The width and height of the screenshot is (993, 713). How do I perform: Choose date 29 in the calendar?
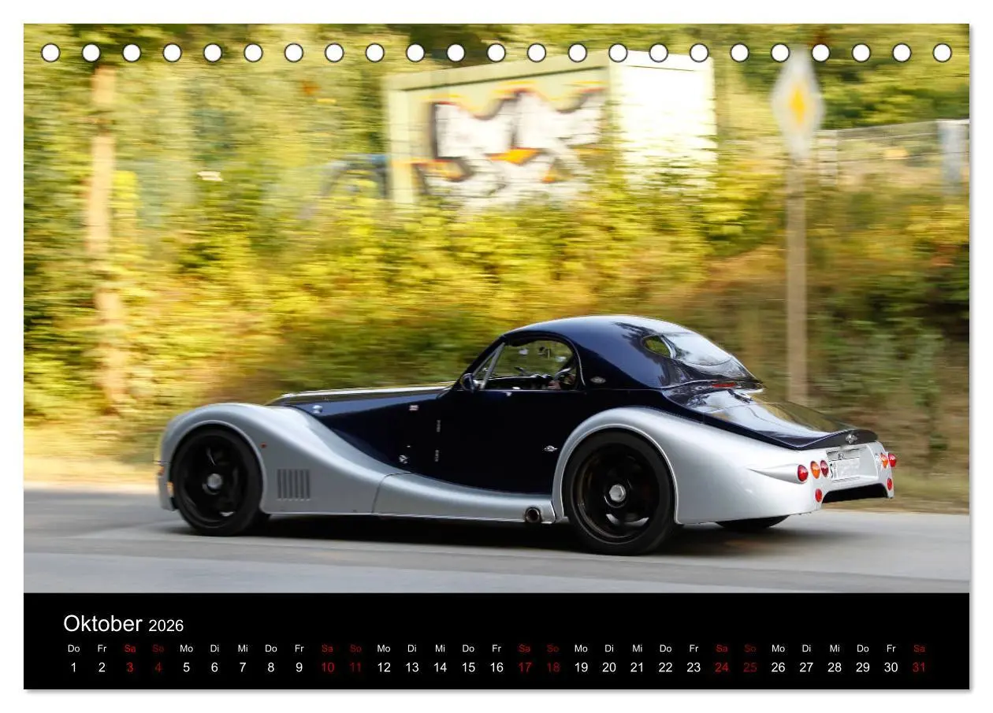(x=863, y=667)
